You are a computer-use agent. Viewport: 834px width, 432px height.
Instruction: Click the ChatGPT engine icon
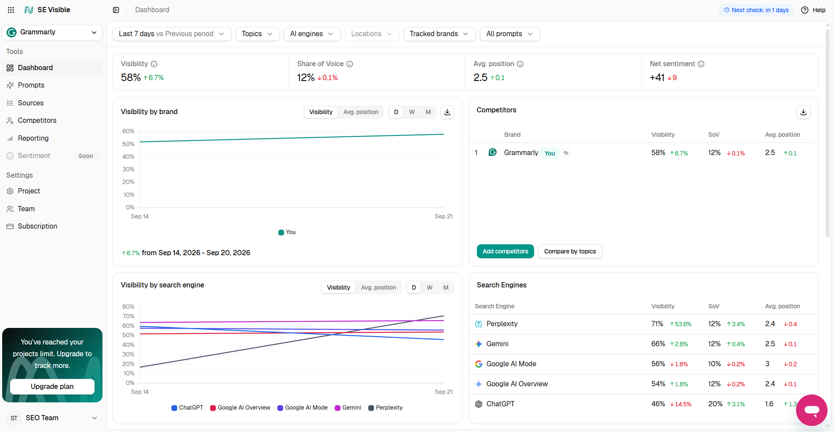coord(479,404)
